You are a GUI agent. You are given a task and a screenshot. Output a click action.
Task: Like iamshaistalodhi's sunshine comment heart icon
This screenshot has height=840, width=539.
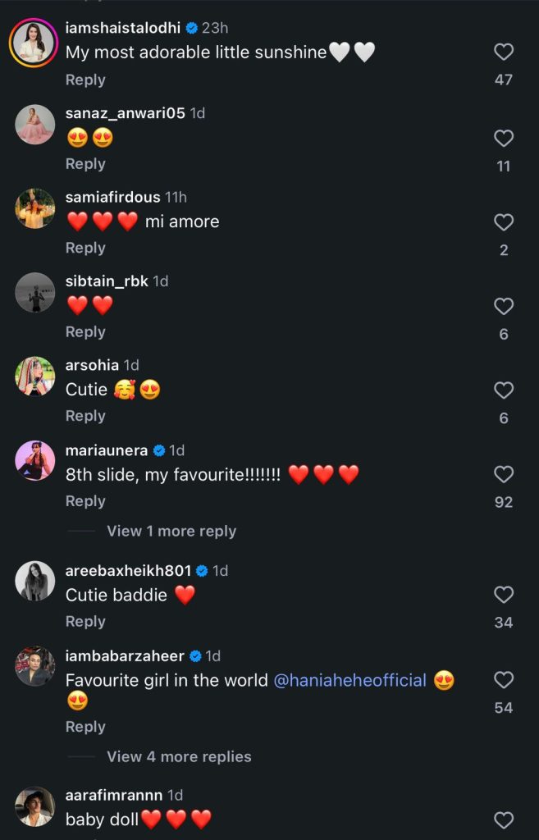[503, 52]
